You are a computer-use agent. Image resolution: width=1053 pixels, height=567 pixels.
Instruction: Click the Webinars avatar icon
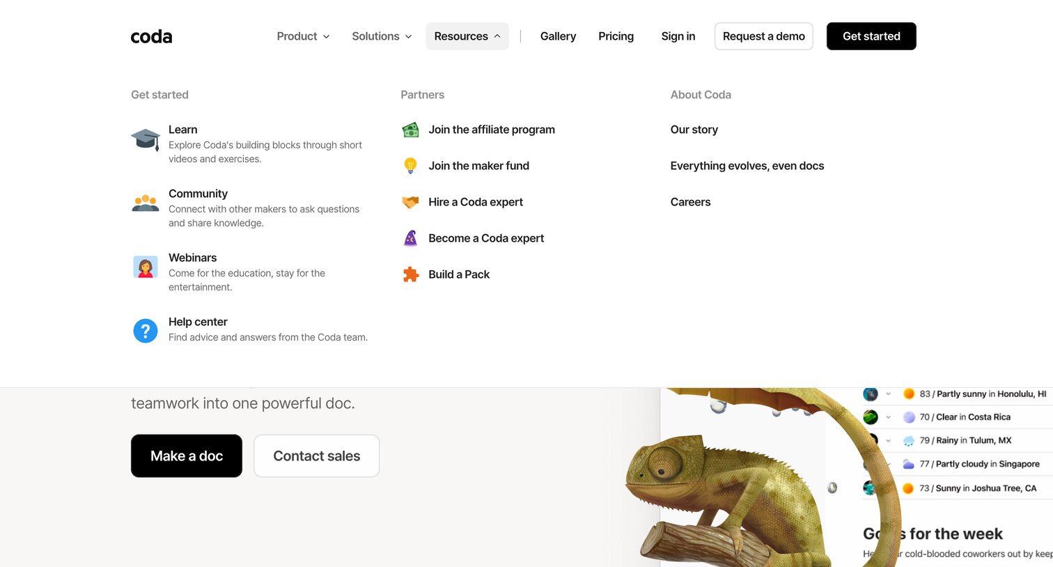tap(146, 267)
